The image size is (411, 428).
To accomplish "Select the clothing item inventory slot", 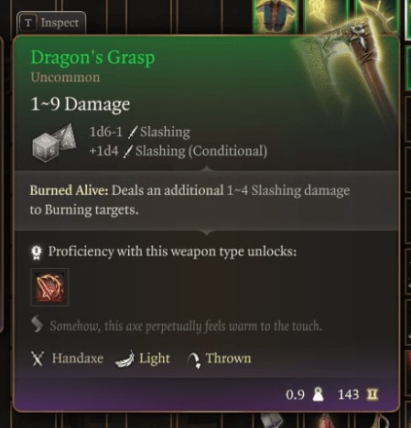I will (276, 16).
